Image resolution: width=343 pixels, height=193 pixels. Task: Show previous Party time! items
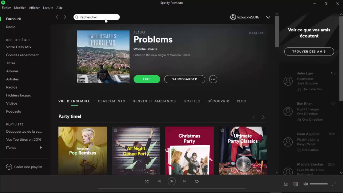[x=253, y=117]
